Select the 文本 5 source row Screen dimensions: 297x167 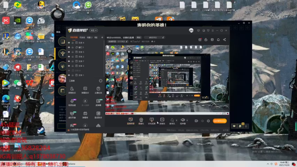pyautogui.click(x=85, y=52)
